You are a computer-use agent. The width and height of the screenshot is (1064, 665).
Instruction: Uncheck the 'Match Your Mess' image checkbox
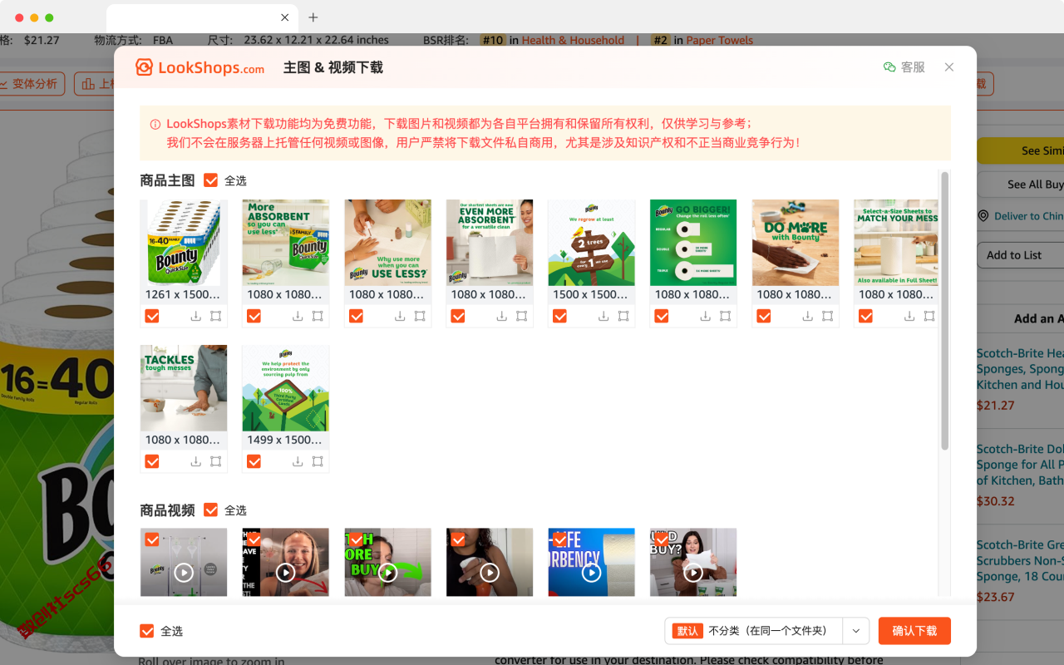point(865,316)
